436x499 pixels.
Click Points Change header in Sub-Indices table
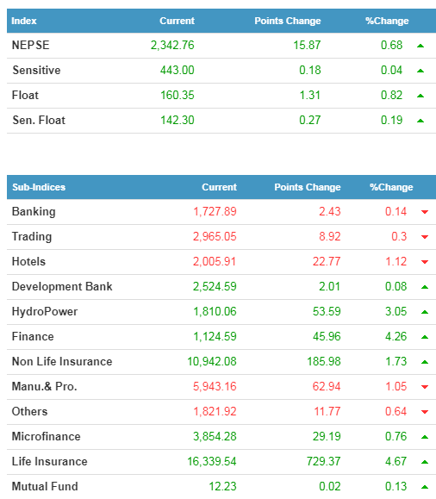pos(308,187)
